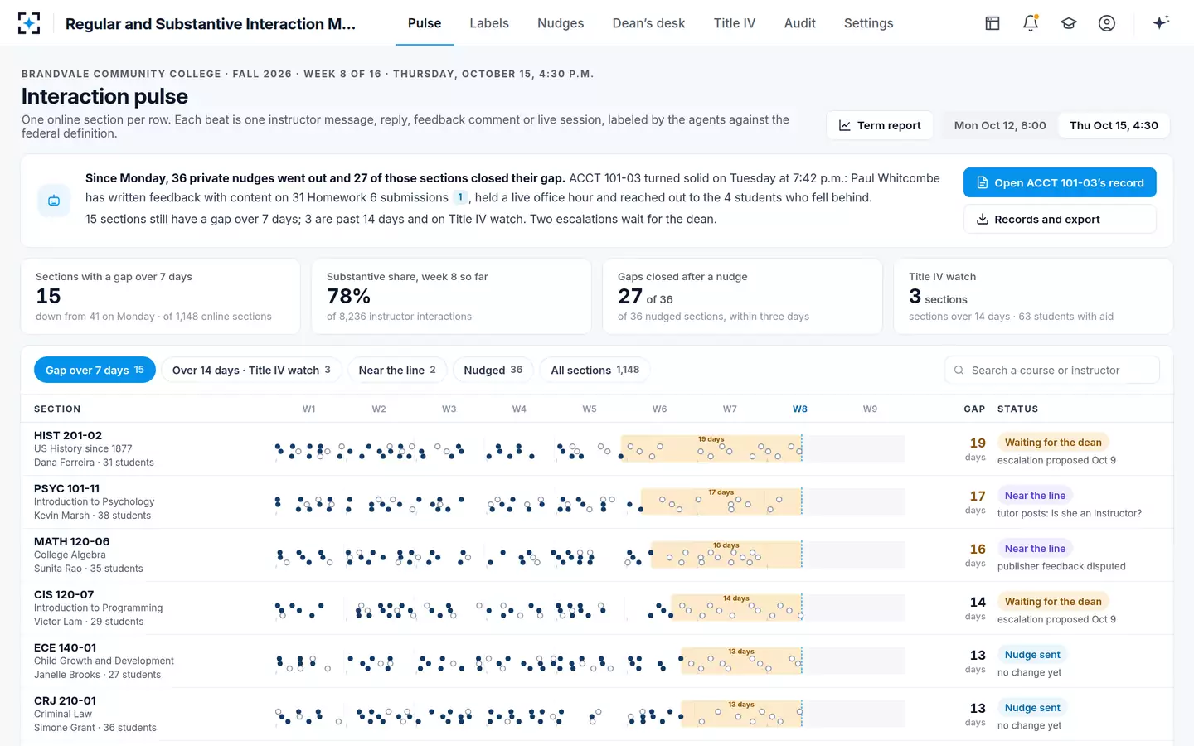Click Waiting for the dean badge on HIST 201-02
Viewport: 1194px width, 746px height.
tap(1053, 442)
